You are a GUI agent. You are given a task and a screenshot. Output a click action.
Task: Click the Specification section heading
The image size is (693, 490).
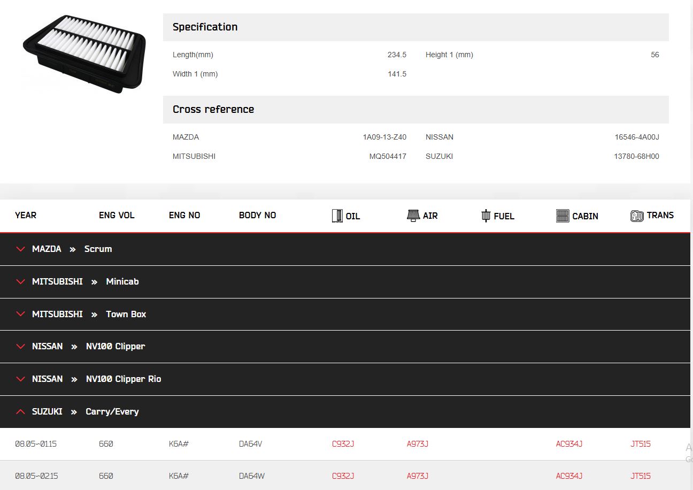click(205, 27)
